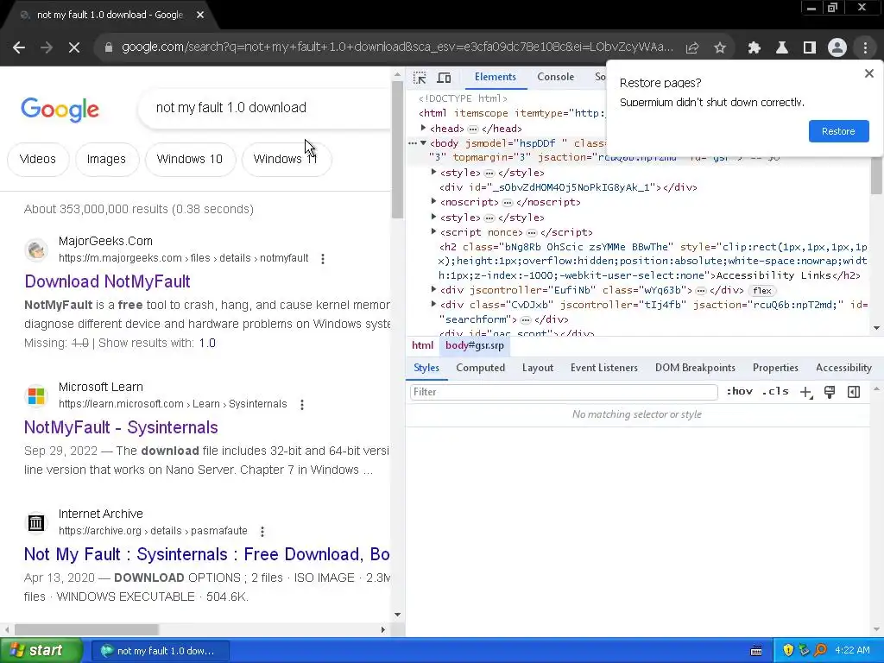The height and width of the screenshot is (663, 884).
Task: Open NotMyFault - Sysinternals result link
Action: pyautogui.click(x=121, y=427)
